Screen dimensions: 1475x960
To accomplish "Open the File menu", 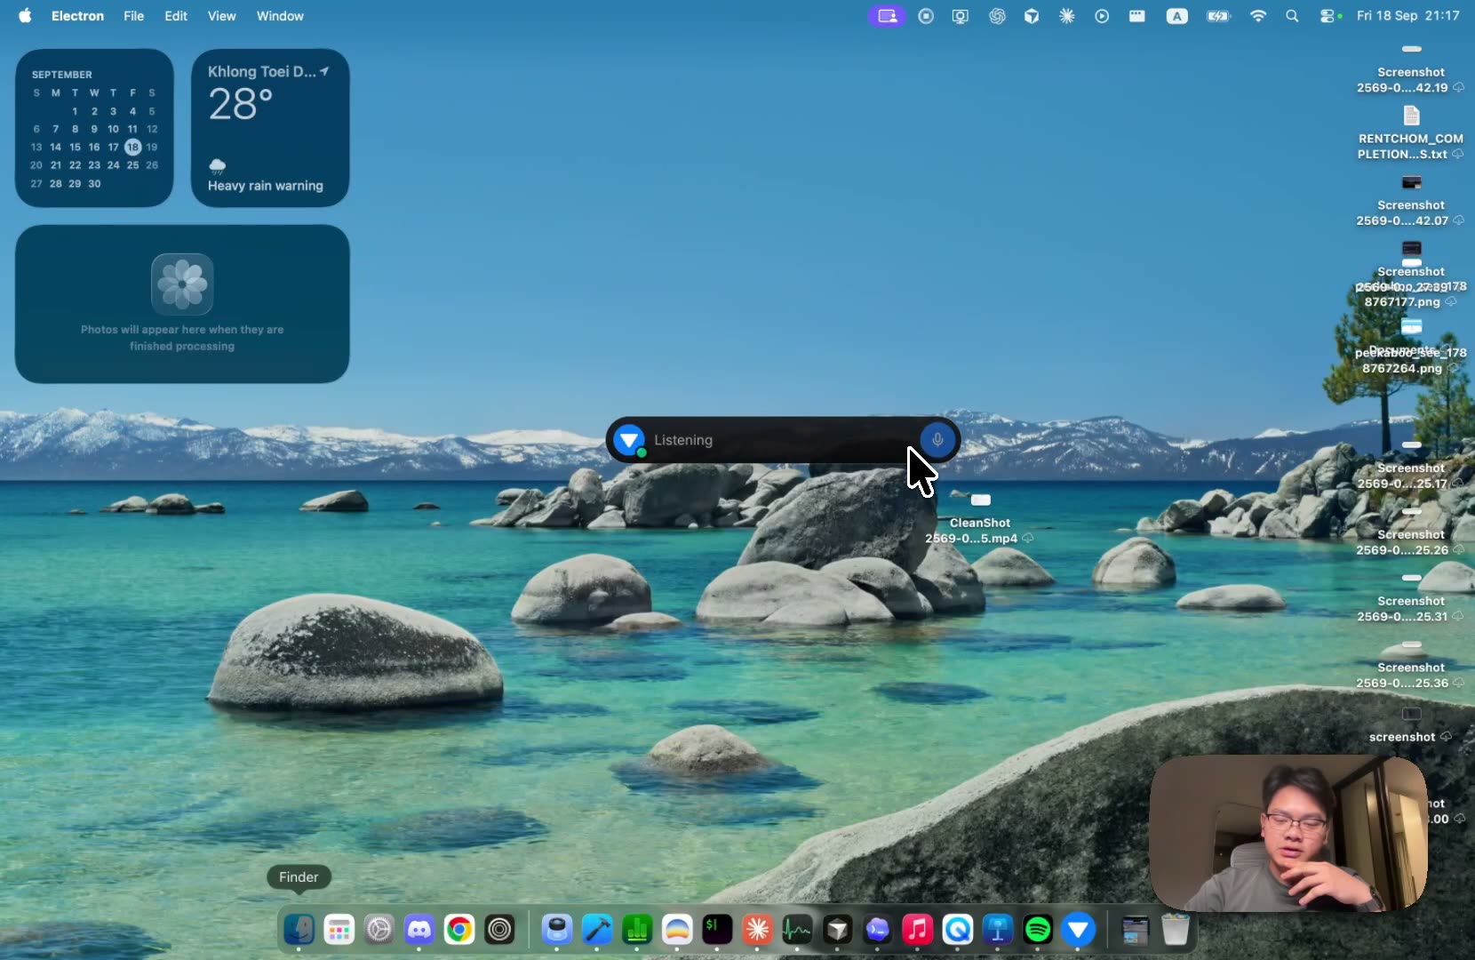I will coord(133,16).
